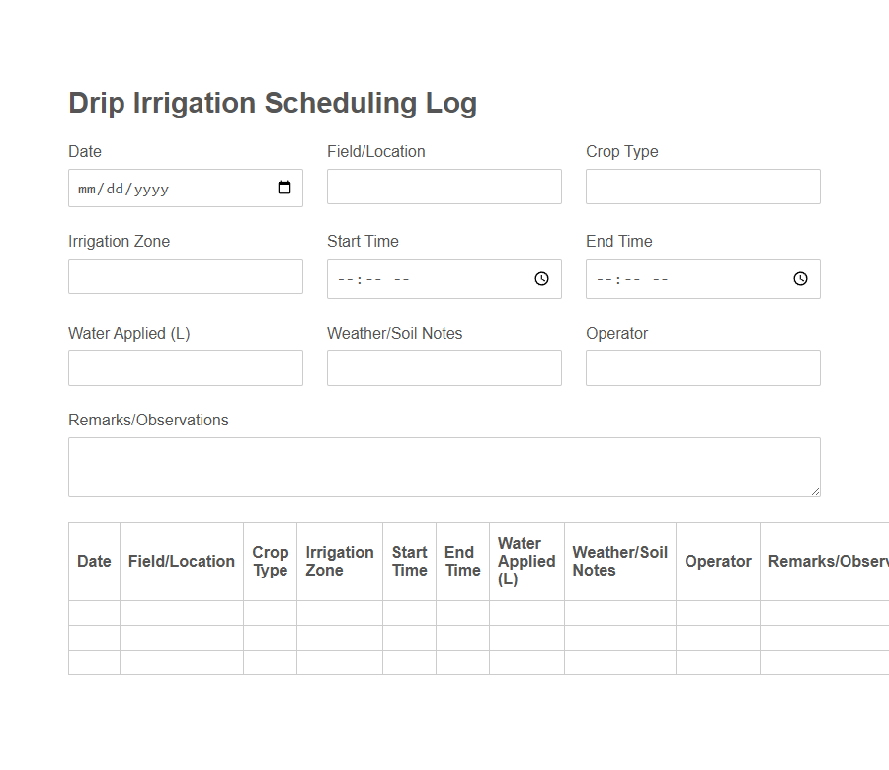Viewport: 889px width, 770px height.
Task: Select the Date column header in the table
Action: [94, 561]
